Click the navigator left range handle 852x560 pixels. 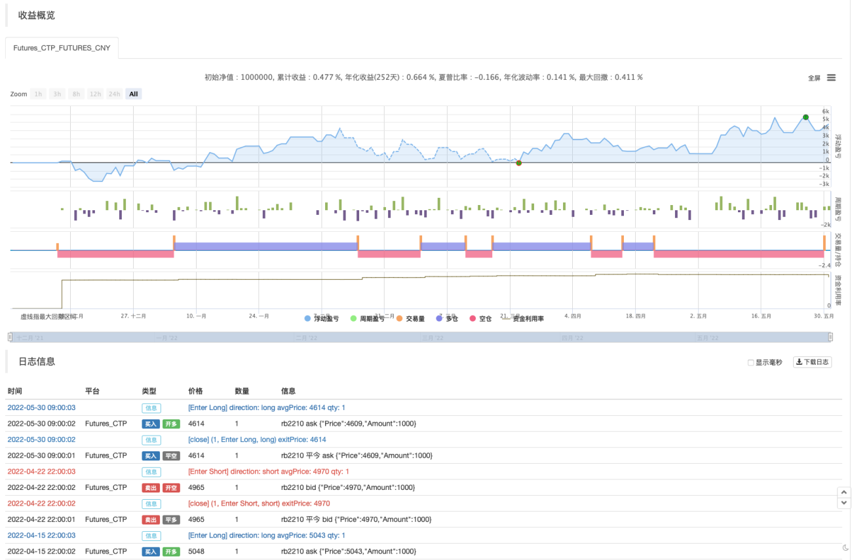(10, 337)
